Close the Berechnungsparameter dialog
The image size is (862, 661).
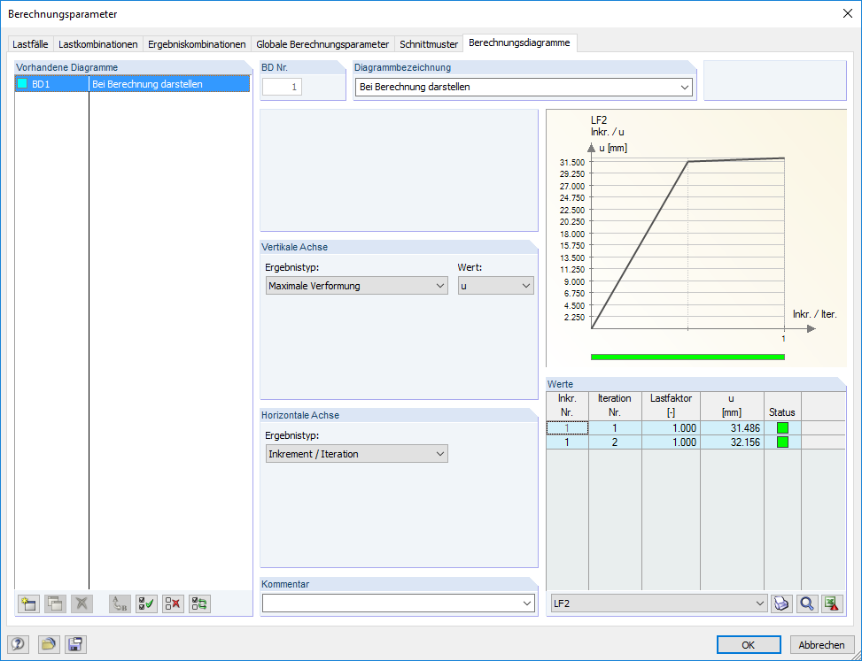[x=848, y=14]
